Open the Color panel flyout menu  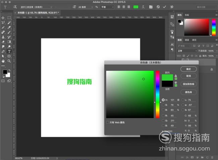[x=216, y=15]
